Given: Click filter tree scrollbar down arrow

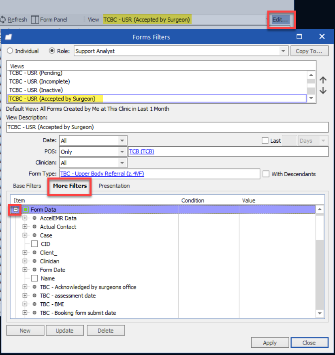Looking at the screenshot, I should tap(320, 313).
